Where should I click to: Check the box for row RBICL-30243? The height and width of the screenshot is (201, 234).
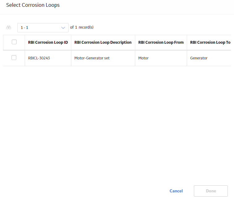coord(14,58)
